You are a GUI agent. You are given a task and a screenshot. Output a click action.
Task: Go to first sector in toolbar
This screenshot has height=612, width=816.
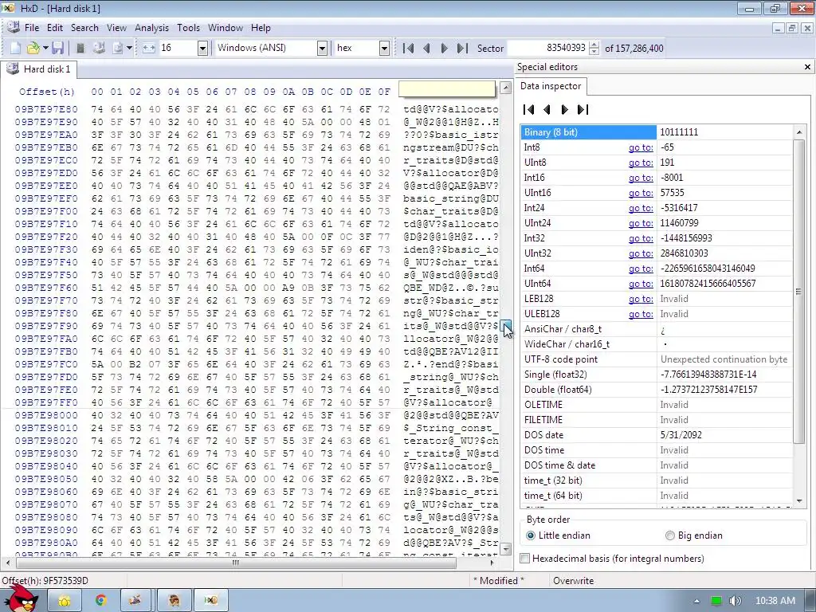pyautogui.click(x=409, y=49)
